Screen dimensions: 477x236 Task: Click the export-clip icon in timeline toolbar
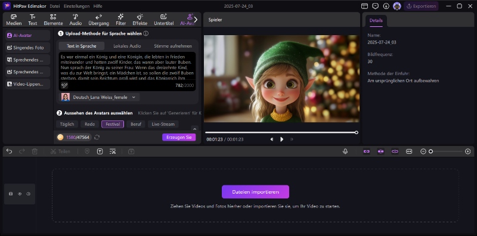(x=131, y=151)
